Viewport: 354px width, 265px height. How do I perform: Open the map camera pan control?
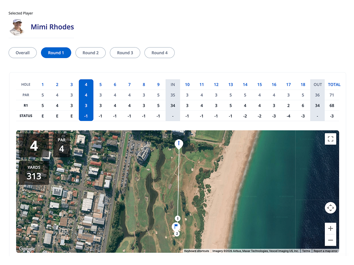(330, 208)
